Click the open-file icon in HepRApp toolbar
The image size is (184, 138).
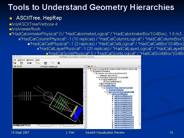click(15, 63)
